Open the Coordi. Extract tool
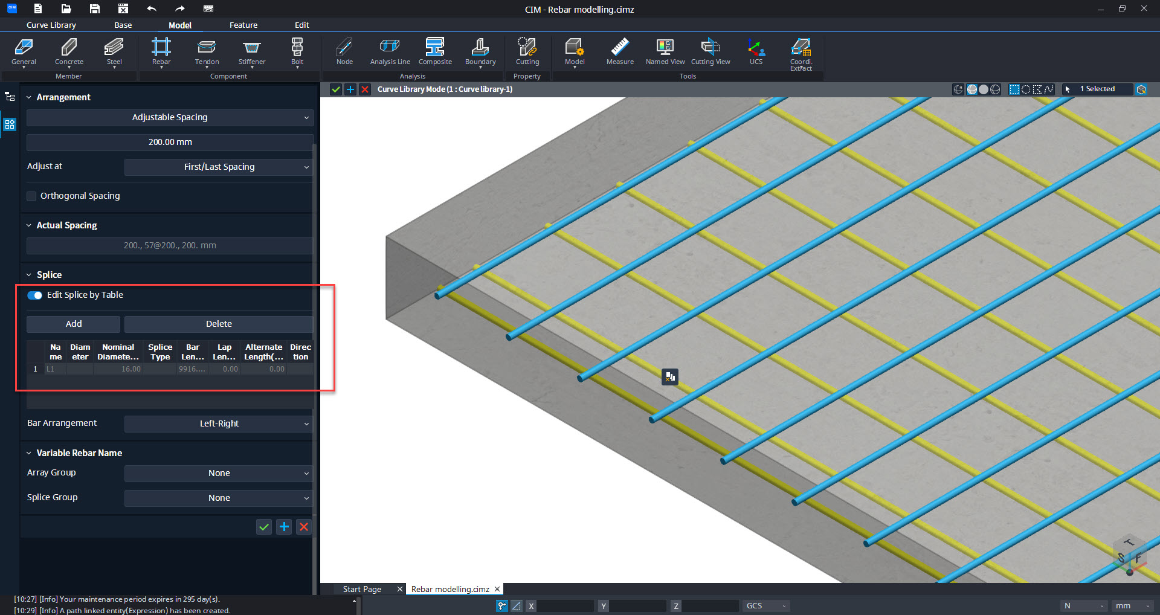The width and height of the screenshot is (1160, 615). point(801,54)
